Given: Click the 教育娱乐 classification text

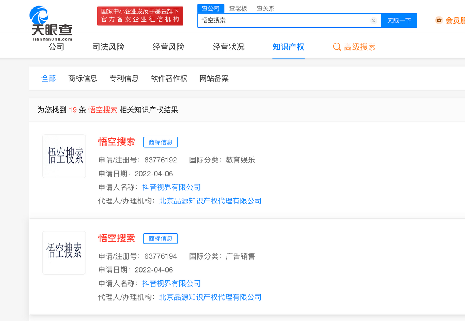Looking at the screenshot, I should coord(240,160).
